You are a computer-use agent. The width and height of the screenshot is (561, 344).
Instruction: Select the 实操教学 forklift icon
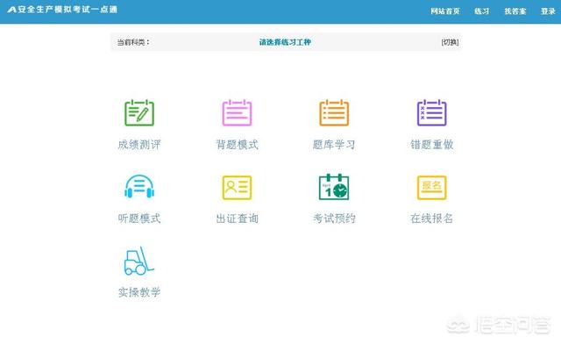pos(138,261)
